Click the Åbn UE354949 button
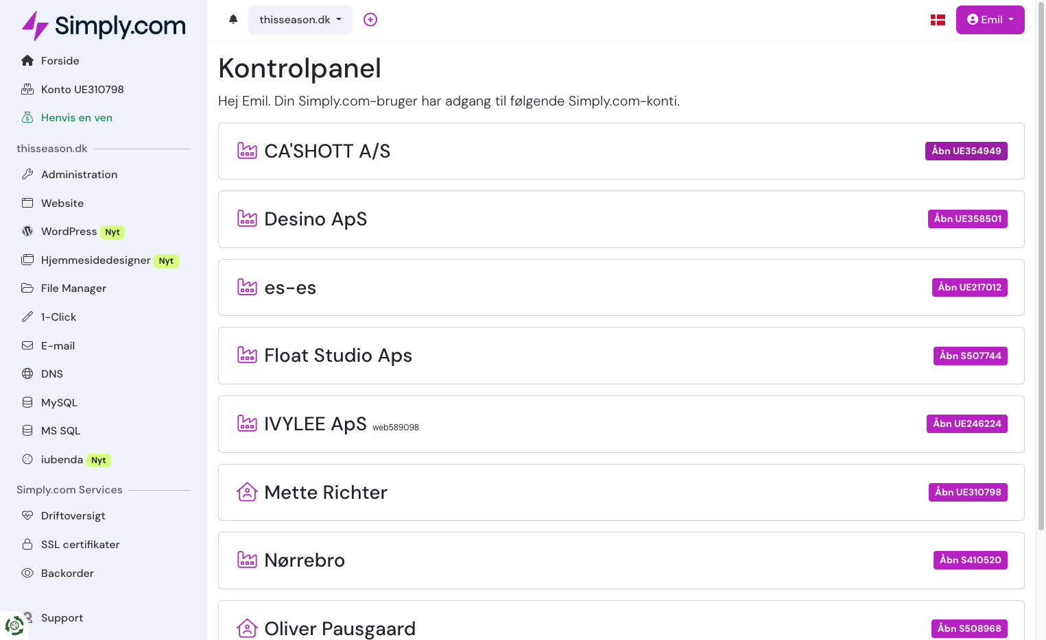This screenshot has height=640, width=1046. (966, 151)
